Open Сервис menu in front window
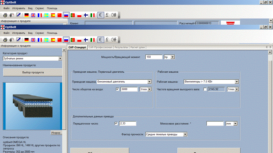The image size is (273, 153). (x=40, y=33)
